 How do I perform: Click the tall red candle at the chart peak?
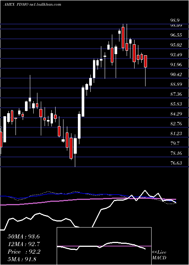(123, 37)
